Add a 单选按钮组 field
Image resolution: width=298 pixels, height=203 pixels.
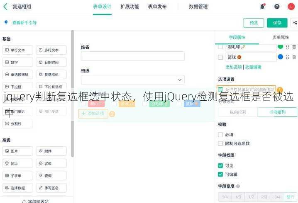point(17,75)
